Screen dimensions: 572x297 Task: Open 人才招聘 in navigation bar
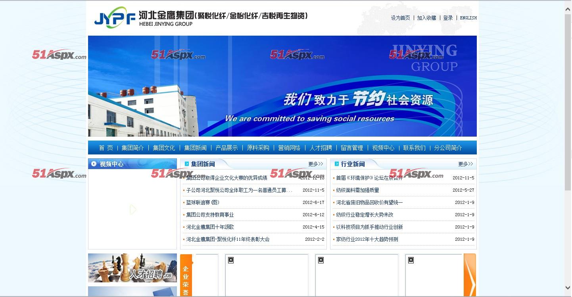(321, 148)
